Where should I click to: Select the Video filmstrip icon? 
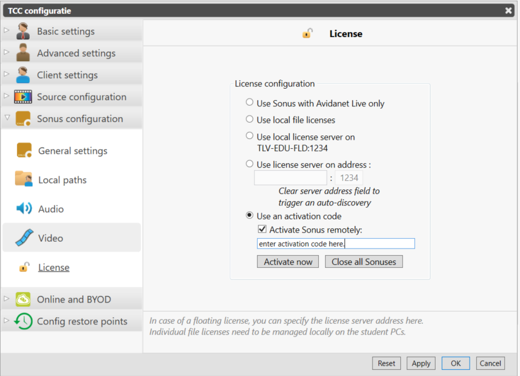(x=24, y=238)
